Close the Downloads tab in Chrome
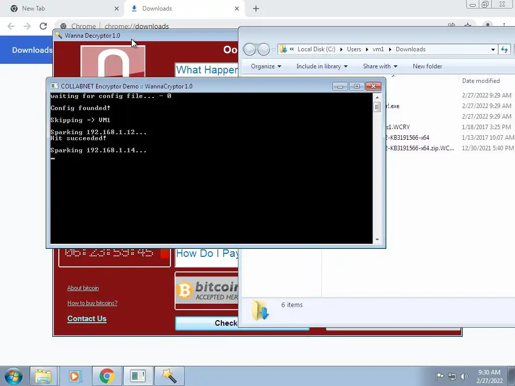 [x=237, y=9]
